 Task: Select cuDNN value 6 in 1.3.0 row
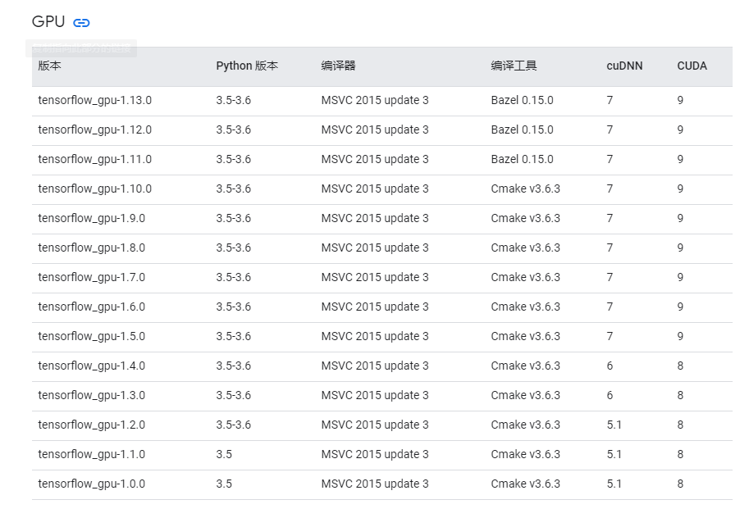[610, 396]
